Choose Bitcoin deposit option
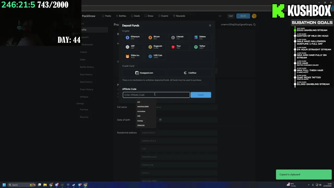 pos(156,38)
